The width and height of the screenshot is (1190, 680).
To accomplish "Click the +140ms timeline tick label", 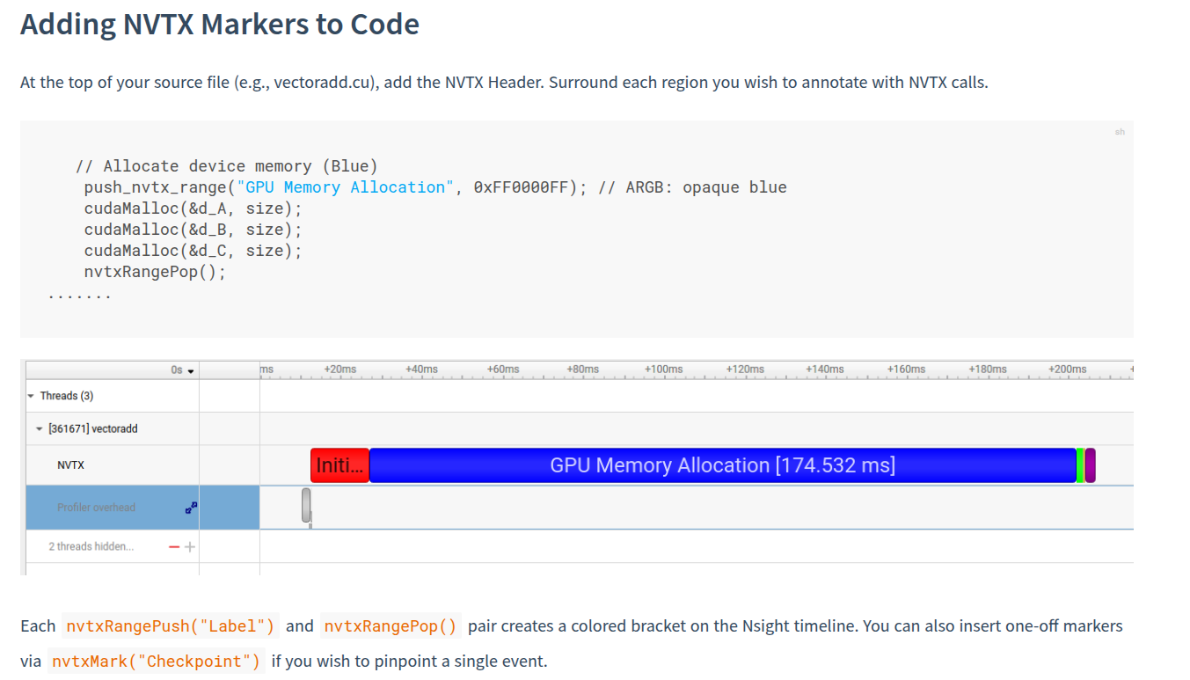I will click(825, 369).
